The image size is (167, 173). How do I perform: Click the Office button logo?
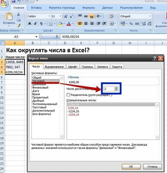coord(4,3)
